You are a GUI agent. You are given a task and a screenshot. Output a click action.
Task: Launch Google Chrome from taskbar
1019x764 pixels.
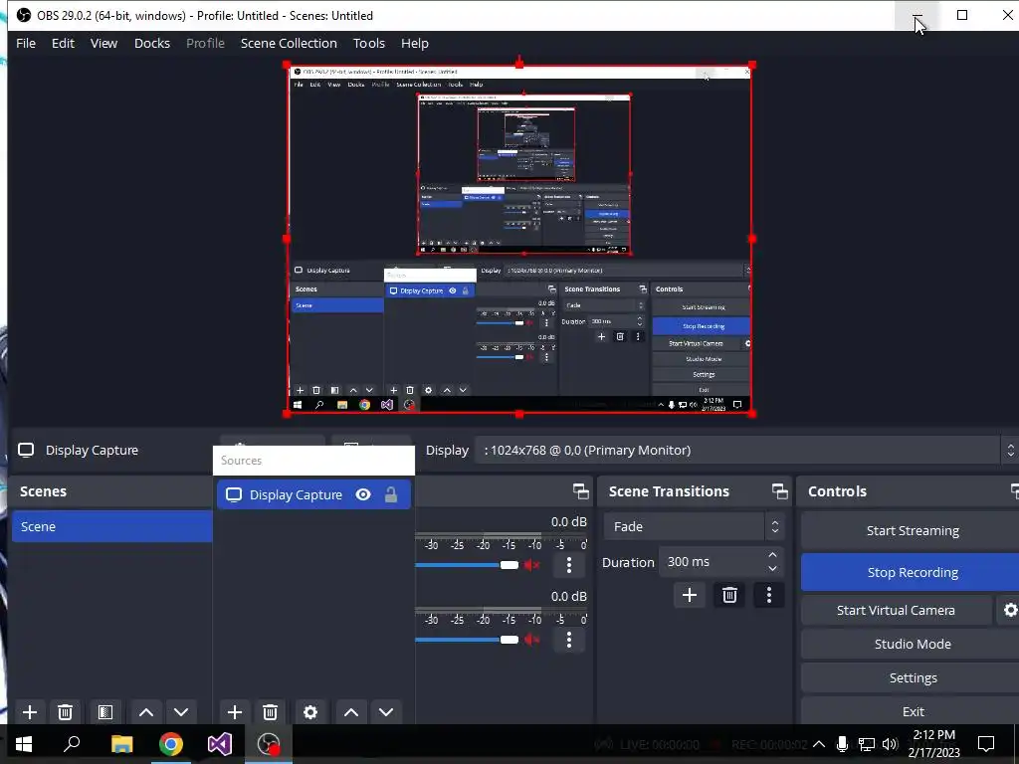(171, 744)
